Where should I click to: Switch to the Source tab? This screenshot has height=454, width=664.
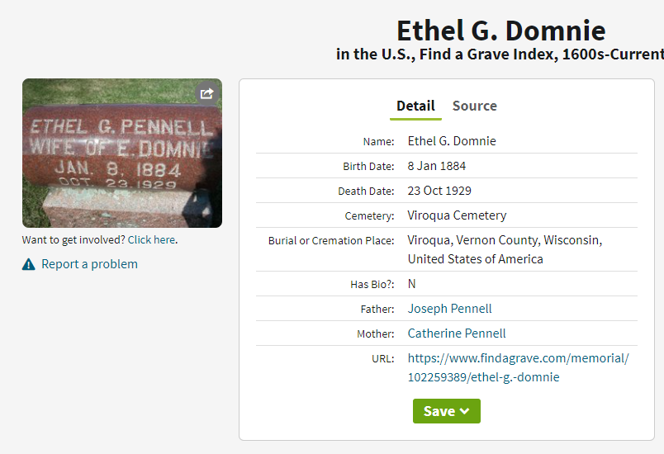point(474,106)
